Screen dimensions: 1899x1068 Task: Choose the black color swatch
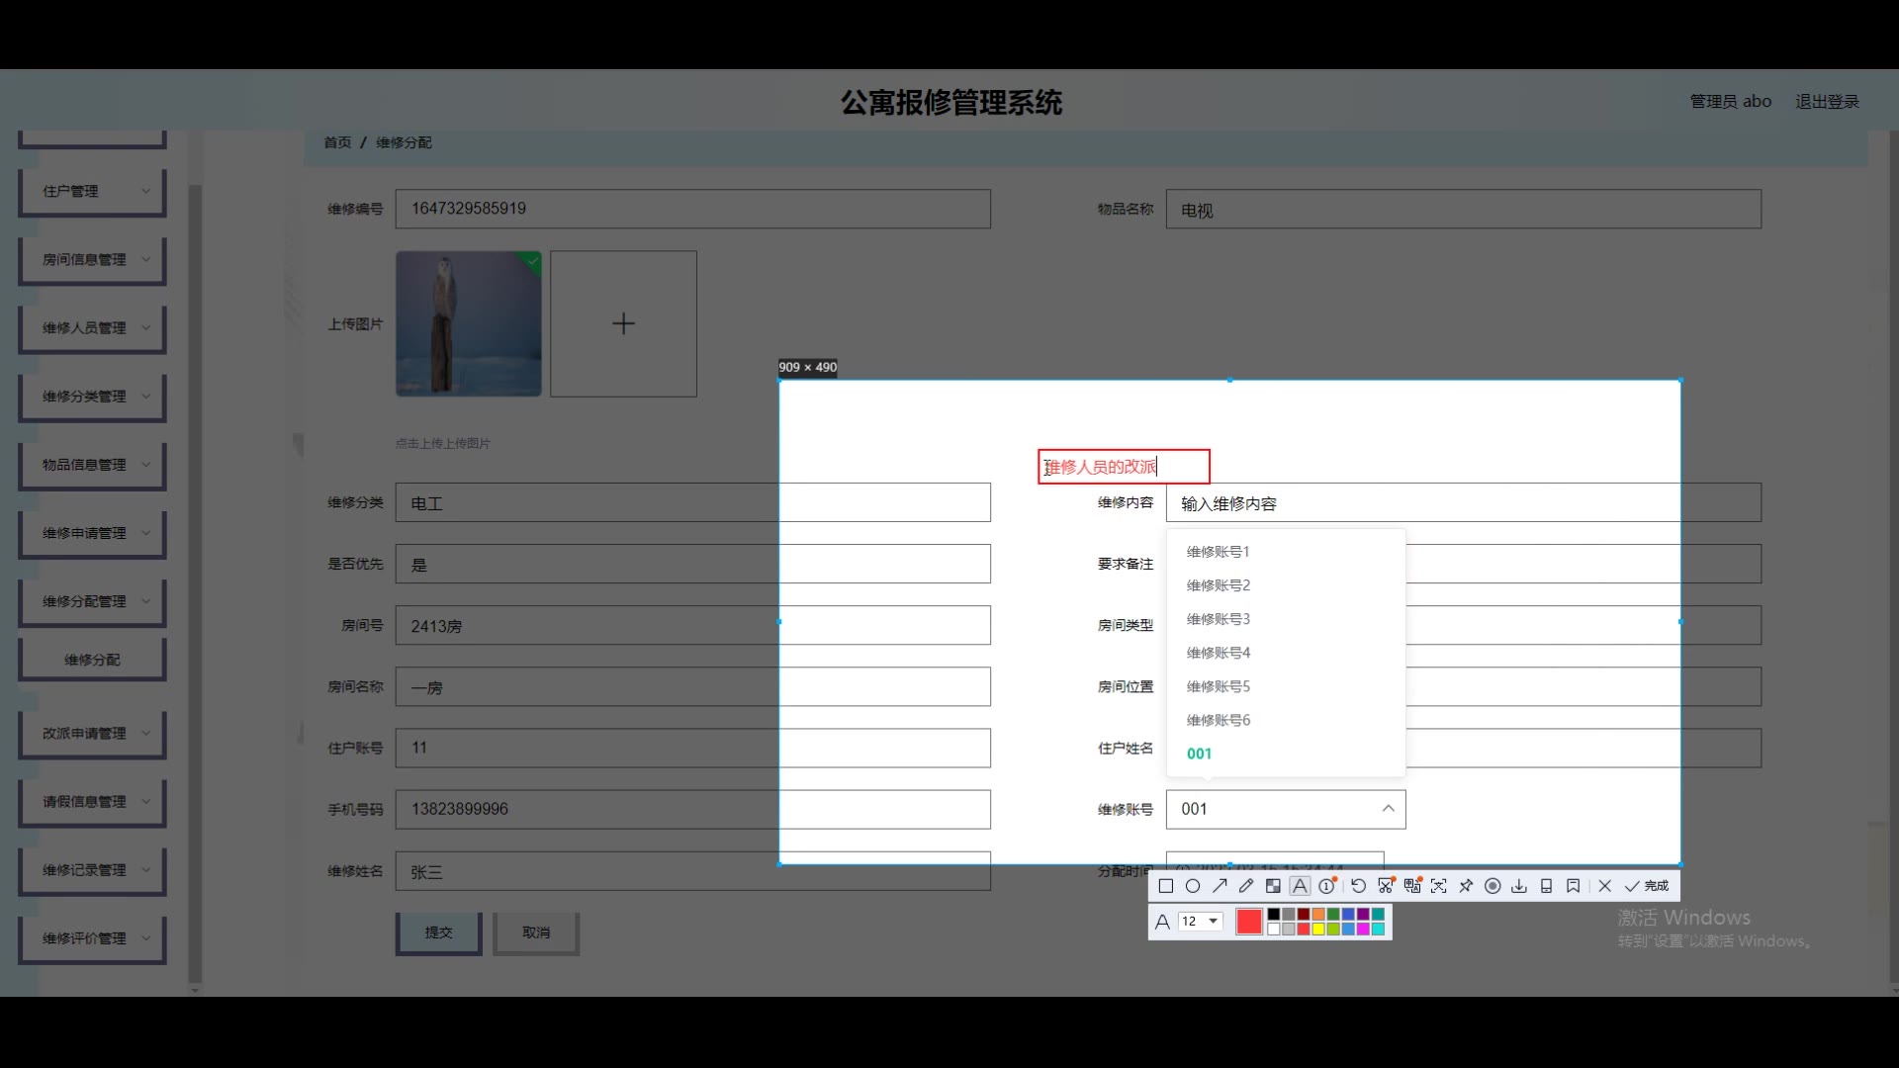(x=1274, y=914)
